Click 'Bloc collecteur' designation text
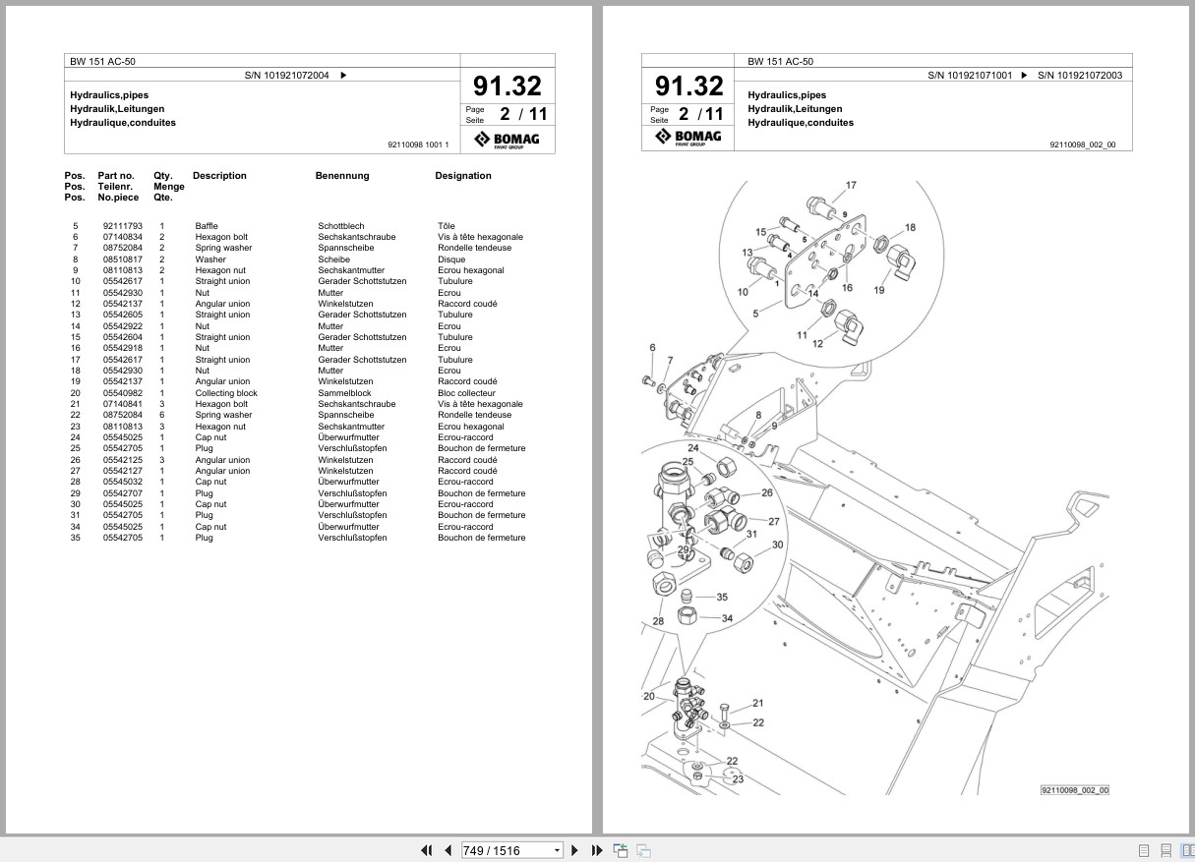The image size is (1195, 862). click(466, 393)
